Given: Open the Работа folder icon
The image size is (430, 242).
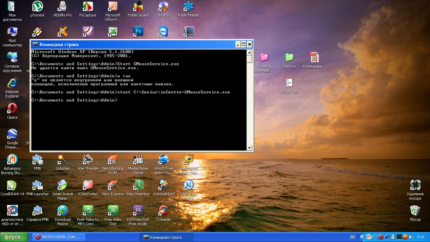Looking at the screenshot, I should (289, 57).
